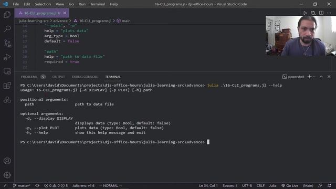The image size is (336, 189).
Task: Open the Run menu
Action: [x=82, y=4]
